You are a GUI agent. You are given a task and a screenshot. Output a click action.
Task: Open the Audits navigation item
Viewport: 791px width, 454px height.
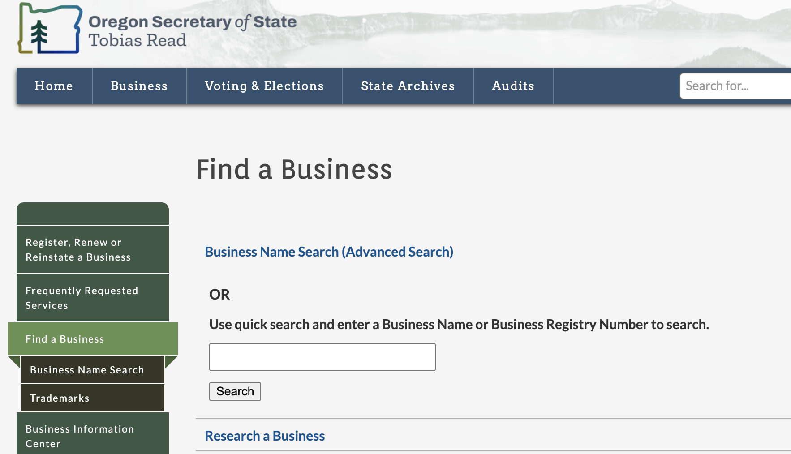tap(513, 86)
